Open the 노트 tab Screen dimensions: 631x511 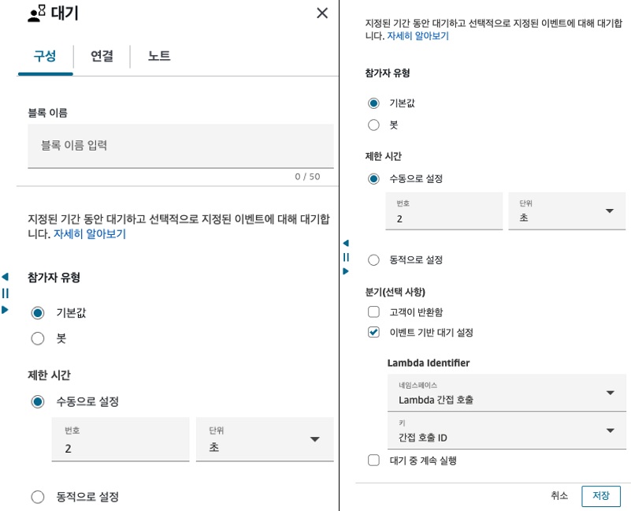[x=158, y=56]
